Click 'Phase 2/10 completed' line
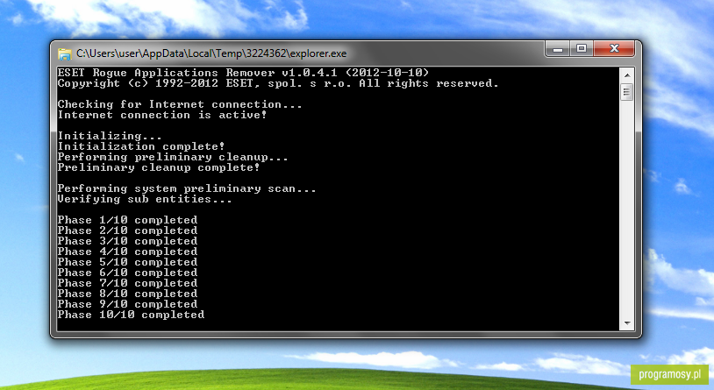The height and width of the screenshot is (390, 714). [127, 230]
